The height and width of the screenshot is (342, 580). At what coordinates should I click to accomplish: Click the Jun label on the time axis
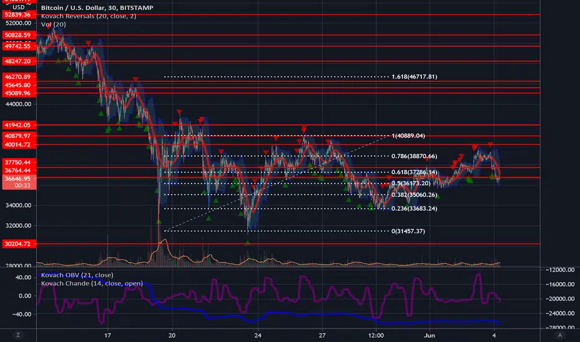[429, 335]
